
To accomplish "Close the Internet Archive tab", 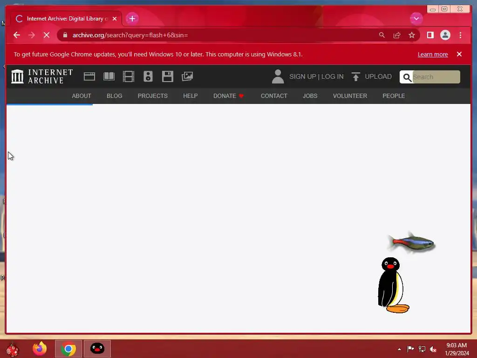I will click(x=115, y=19).
